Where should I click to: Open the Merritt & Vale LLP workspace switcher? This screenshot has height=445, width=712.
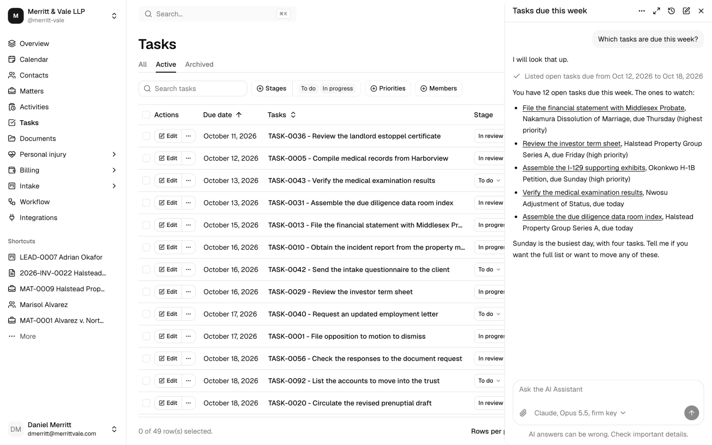click(x=63, y=16)
